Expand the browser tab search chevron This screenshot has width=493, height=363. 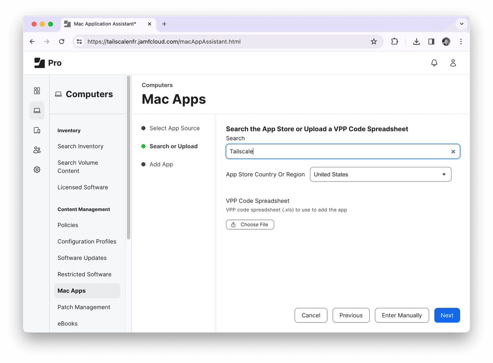pyautogui.click(x=462, y=24)
